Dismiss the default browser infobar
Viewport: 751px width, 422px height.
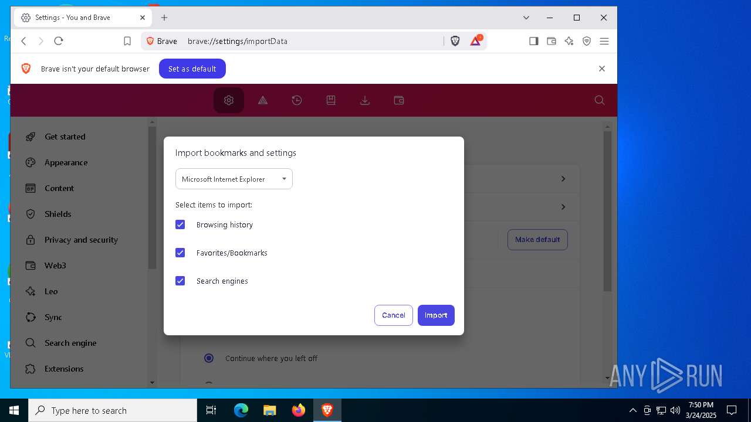[x=601, y=69]
